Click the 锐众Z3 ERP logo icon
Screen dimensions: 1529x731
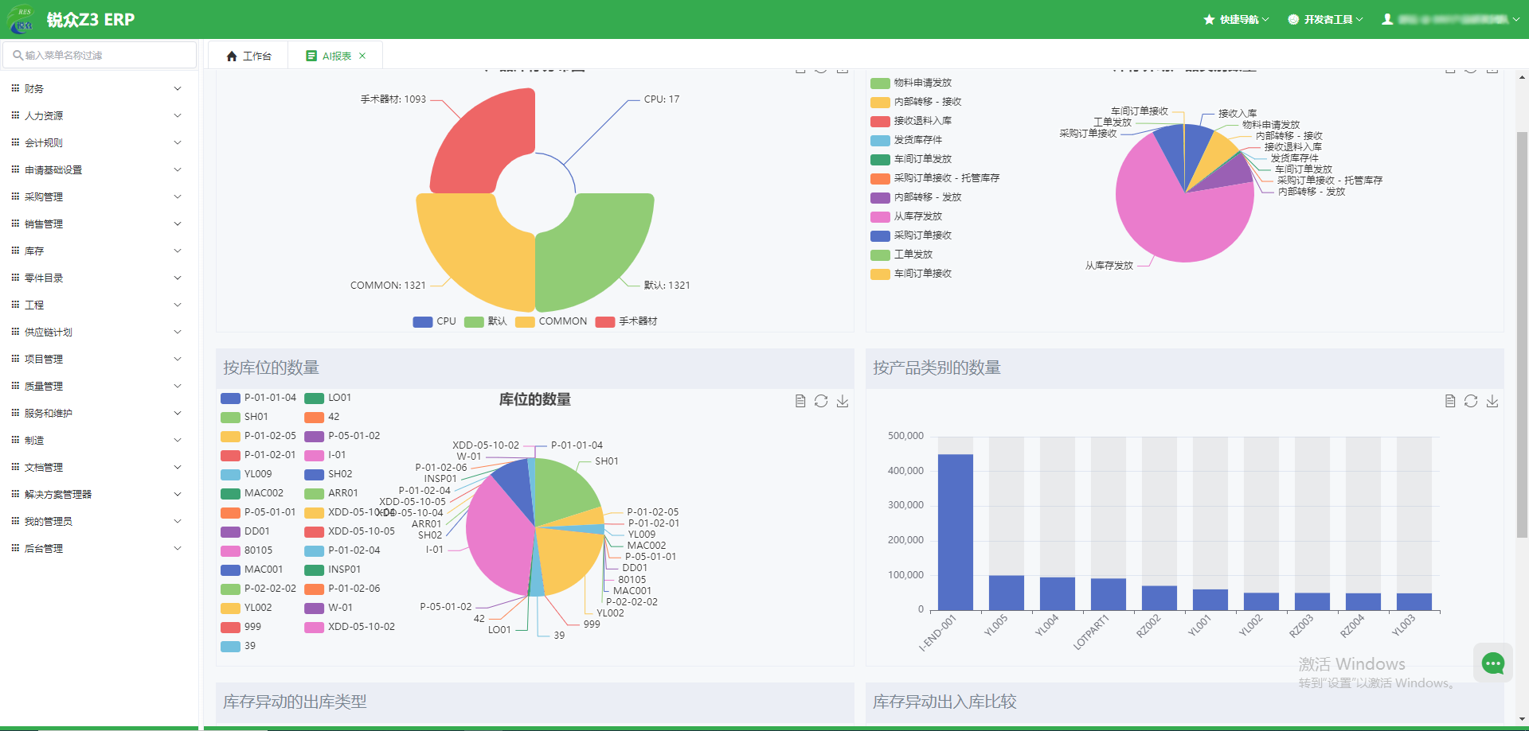(22, 20)
